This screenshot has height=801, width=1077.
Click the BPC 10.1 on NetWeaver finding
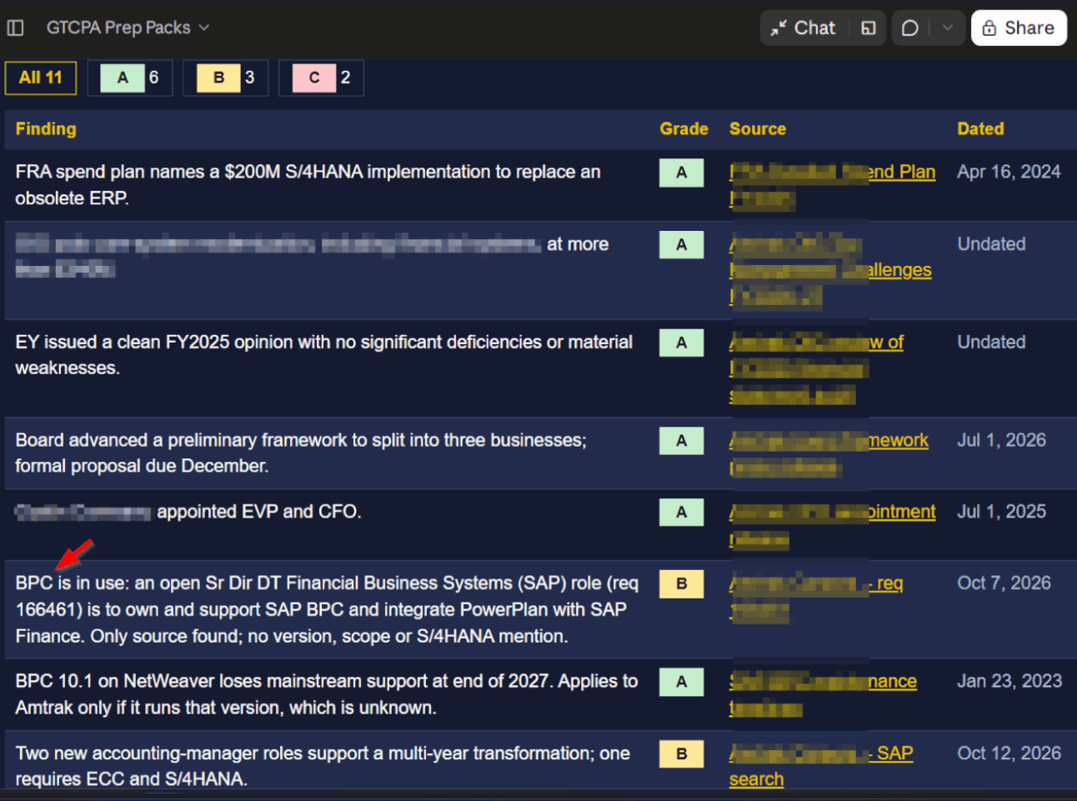coord(327,694)
